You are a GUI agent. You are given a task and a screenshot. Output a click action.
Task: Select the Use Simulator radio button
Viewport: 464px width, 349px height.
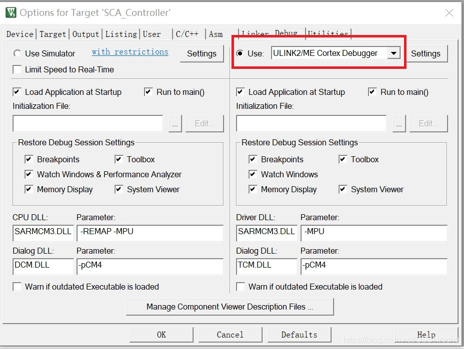pos(17,53)
